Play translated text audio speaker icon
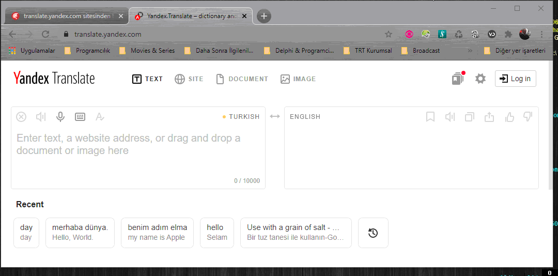The width and height of the screenshot is (558, 276). (x=450, y=116)
